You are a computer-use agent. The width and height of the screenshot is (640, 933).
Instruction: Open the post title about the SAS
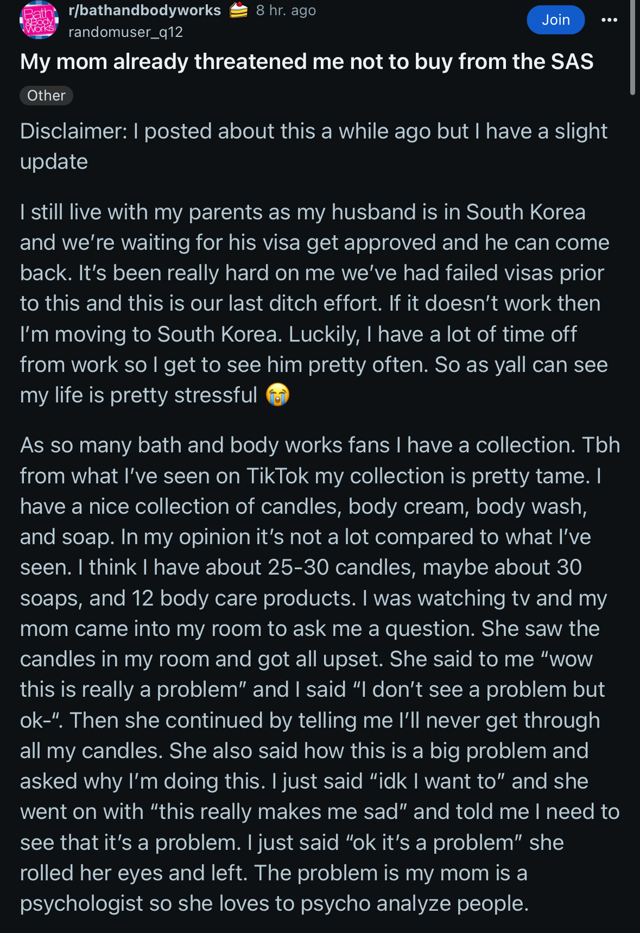coord(307,62)
